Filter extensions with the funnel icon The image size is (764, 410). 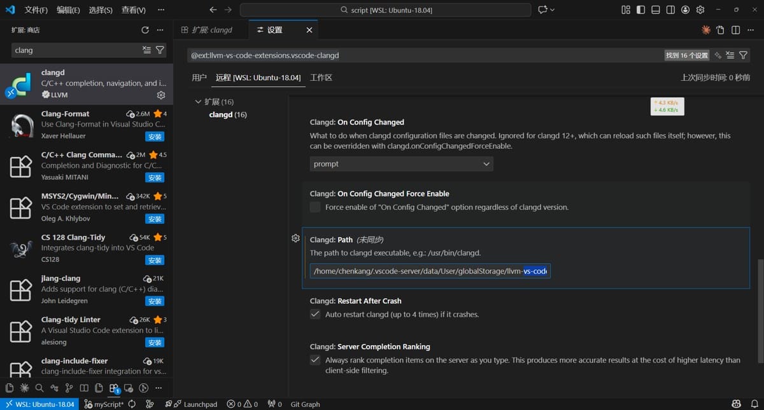click(160, 50)
